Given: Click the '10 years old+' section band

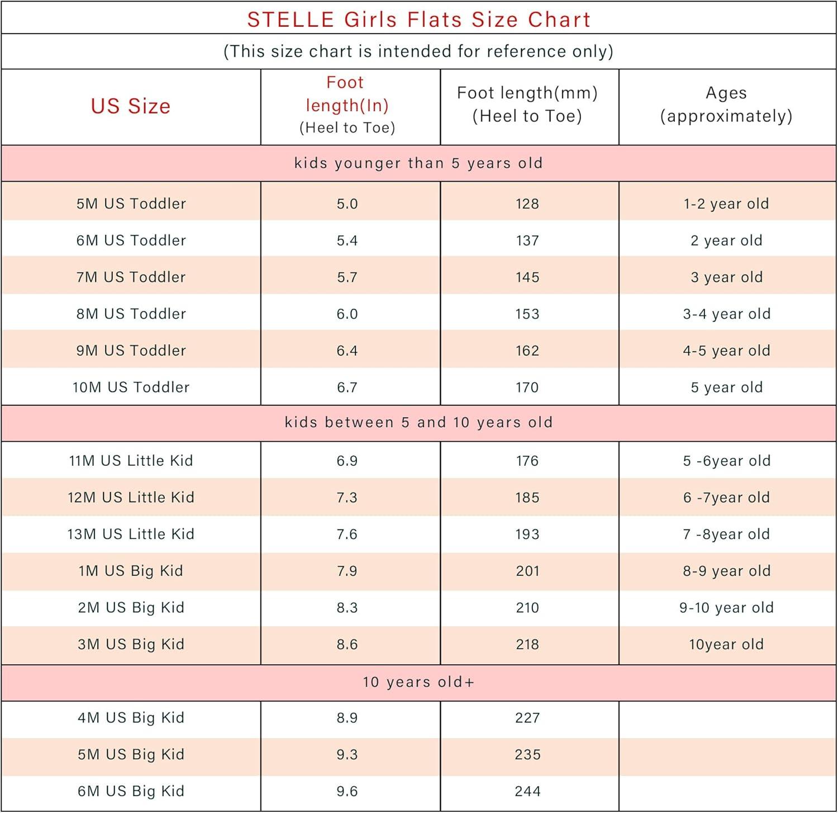Looking at the screenshot, I should coord(418,682).
